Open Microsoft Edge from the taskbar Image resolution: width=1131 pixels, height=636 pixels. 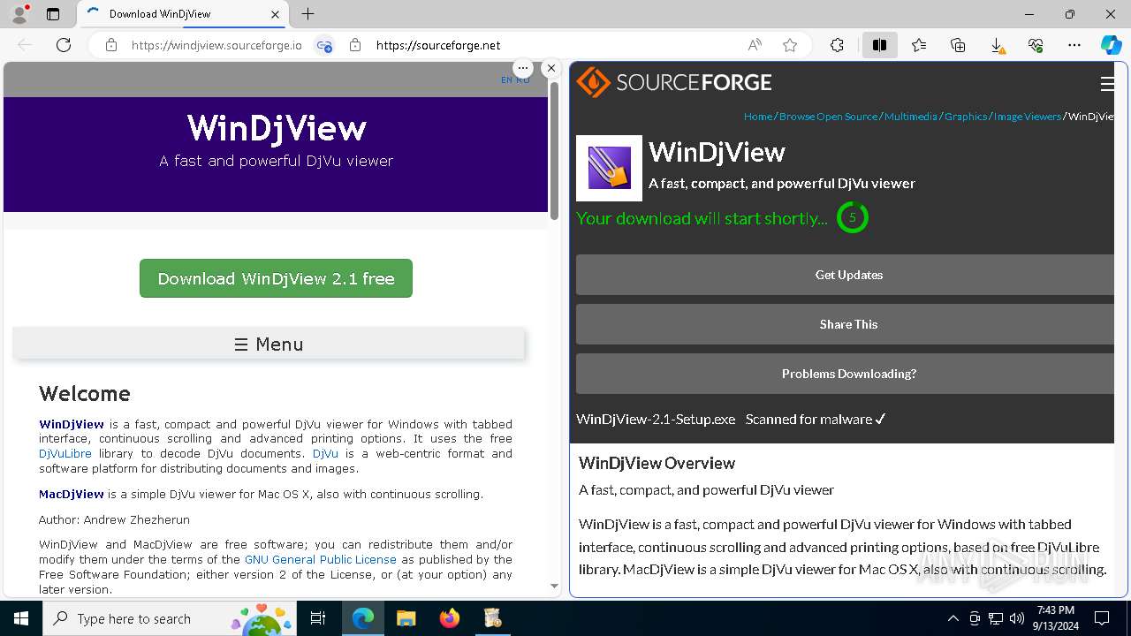point(363,618)
